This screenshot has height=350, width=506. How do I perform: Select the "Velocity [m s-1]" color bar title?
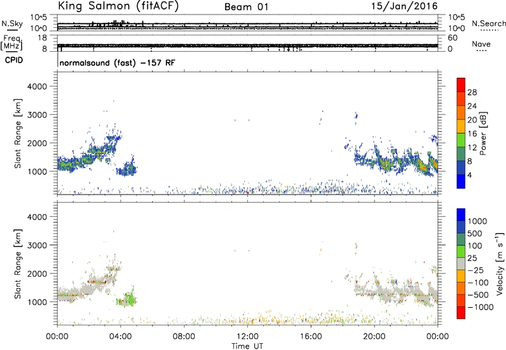tap(500, 263)
